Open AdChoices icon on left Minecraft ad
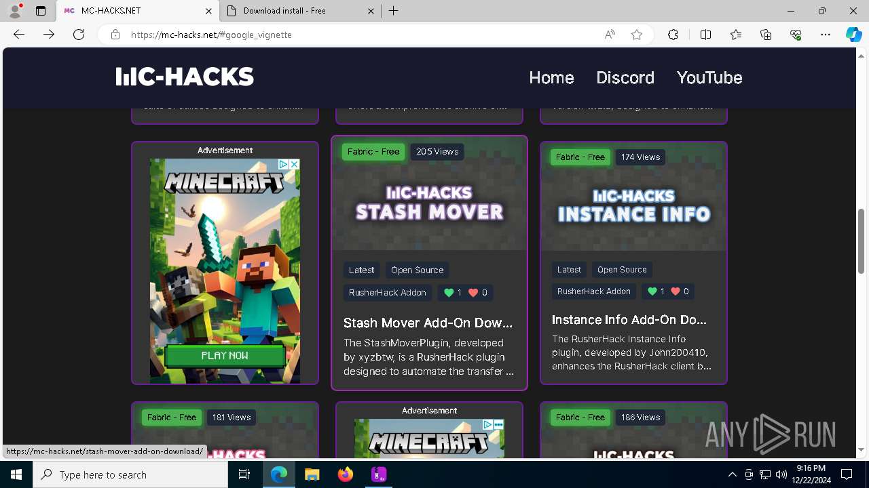869x488 pixels. [x=284, y=164]
